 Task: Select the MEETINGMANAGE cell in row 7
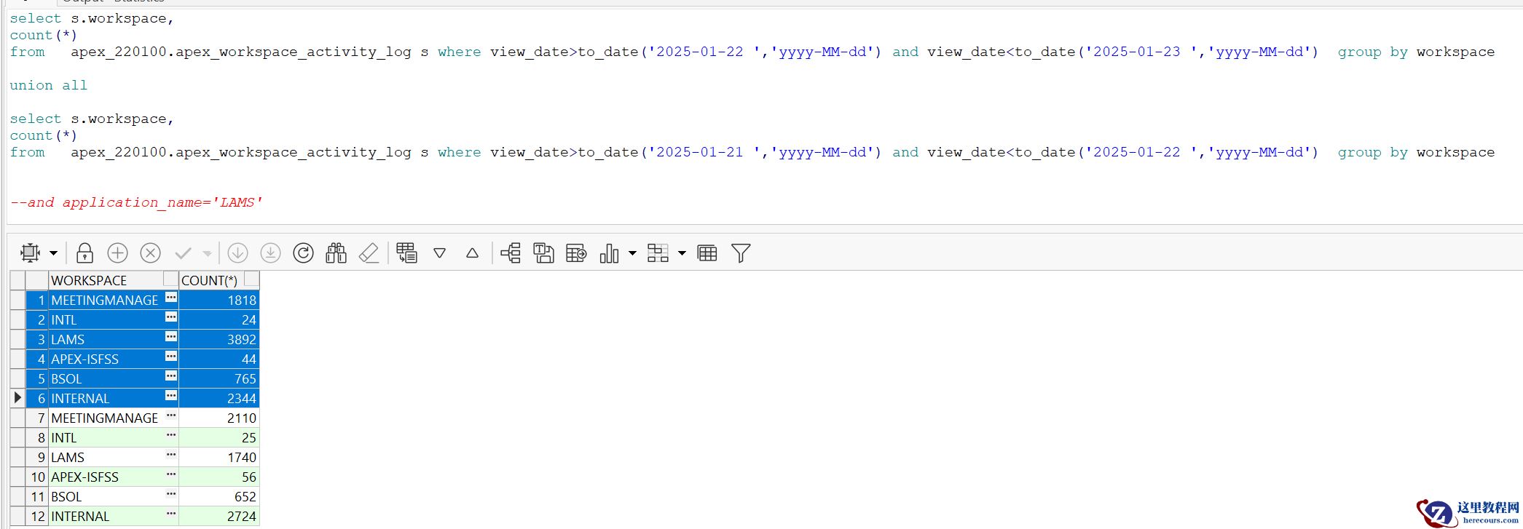click(114, 418)
